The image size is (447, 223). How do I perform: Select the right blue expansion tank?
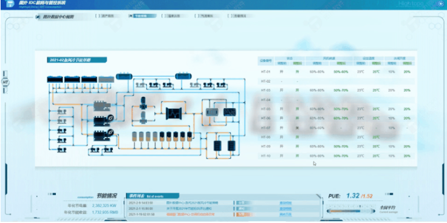(183, 76)
